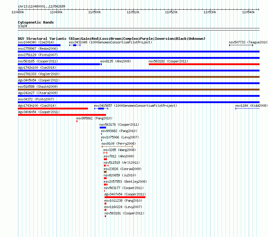The height and width of the screenshot is (237, 268).
Task: Select nsv563181 (Cooper2011) label
Action: tap(124, 213)
